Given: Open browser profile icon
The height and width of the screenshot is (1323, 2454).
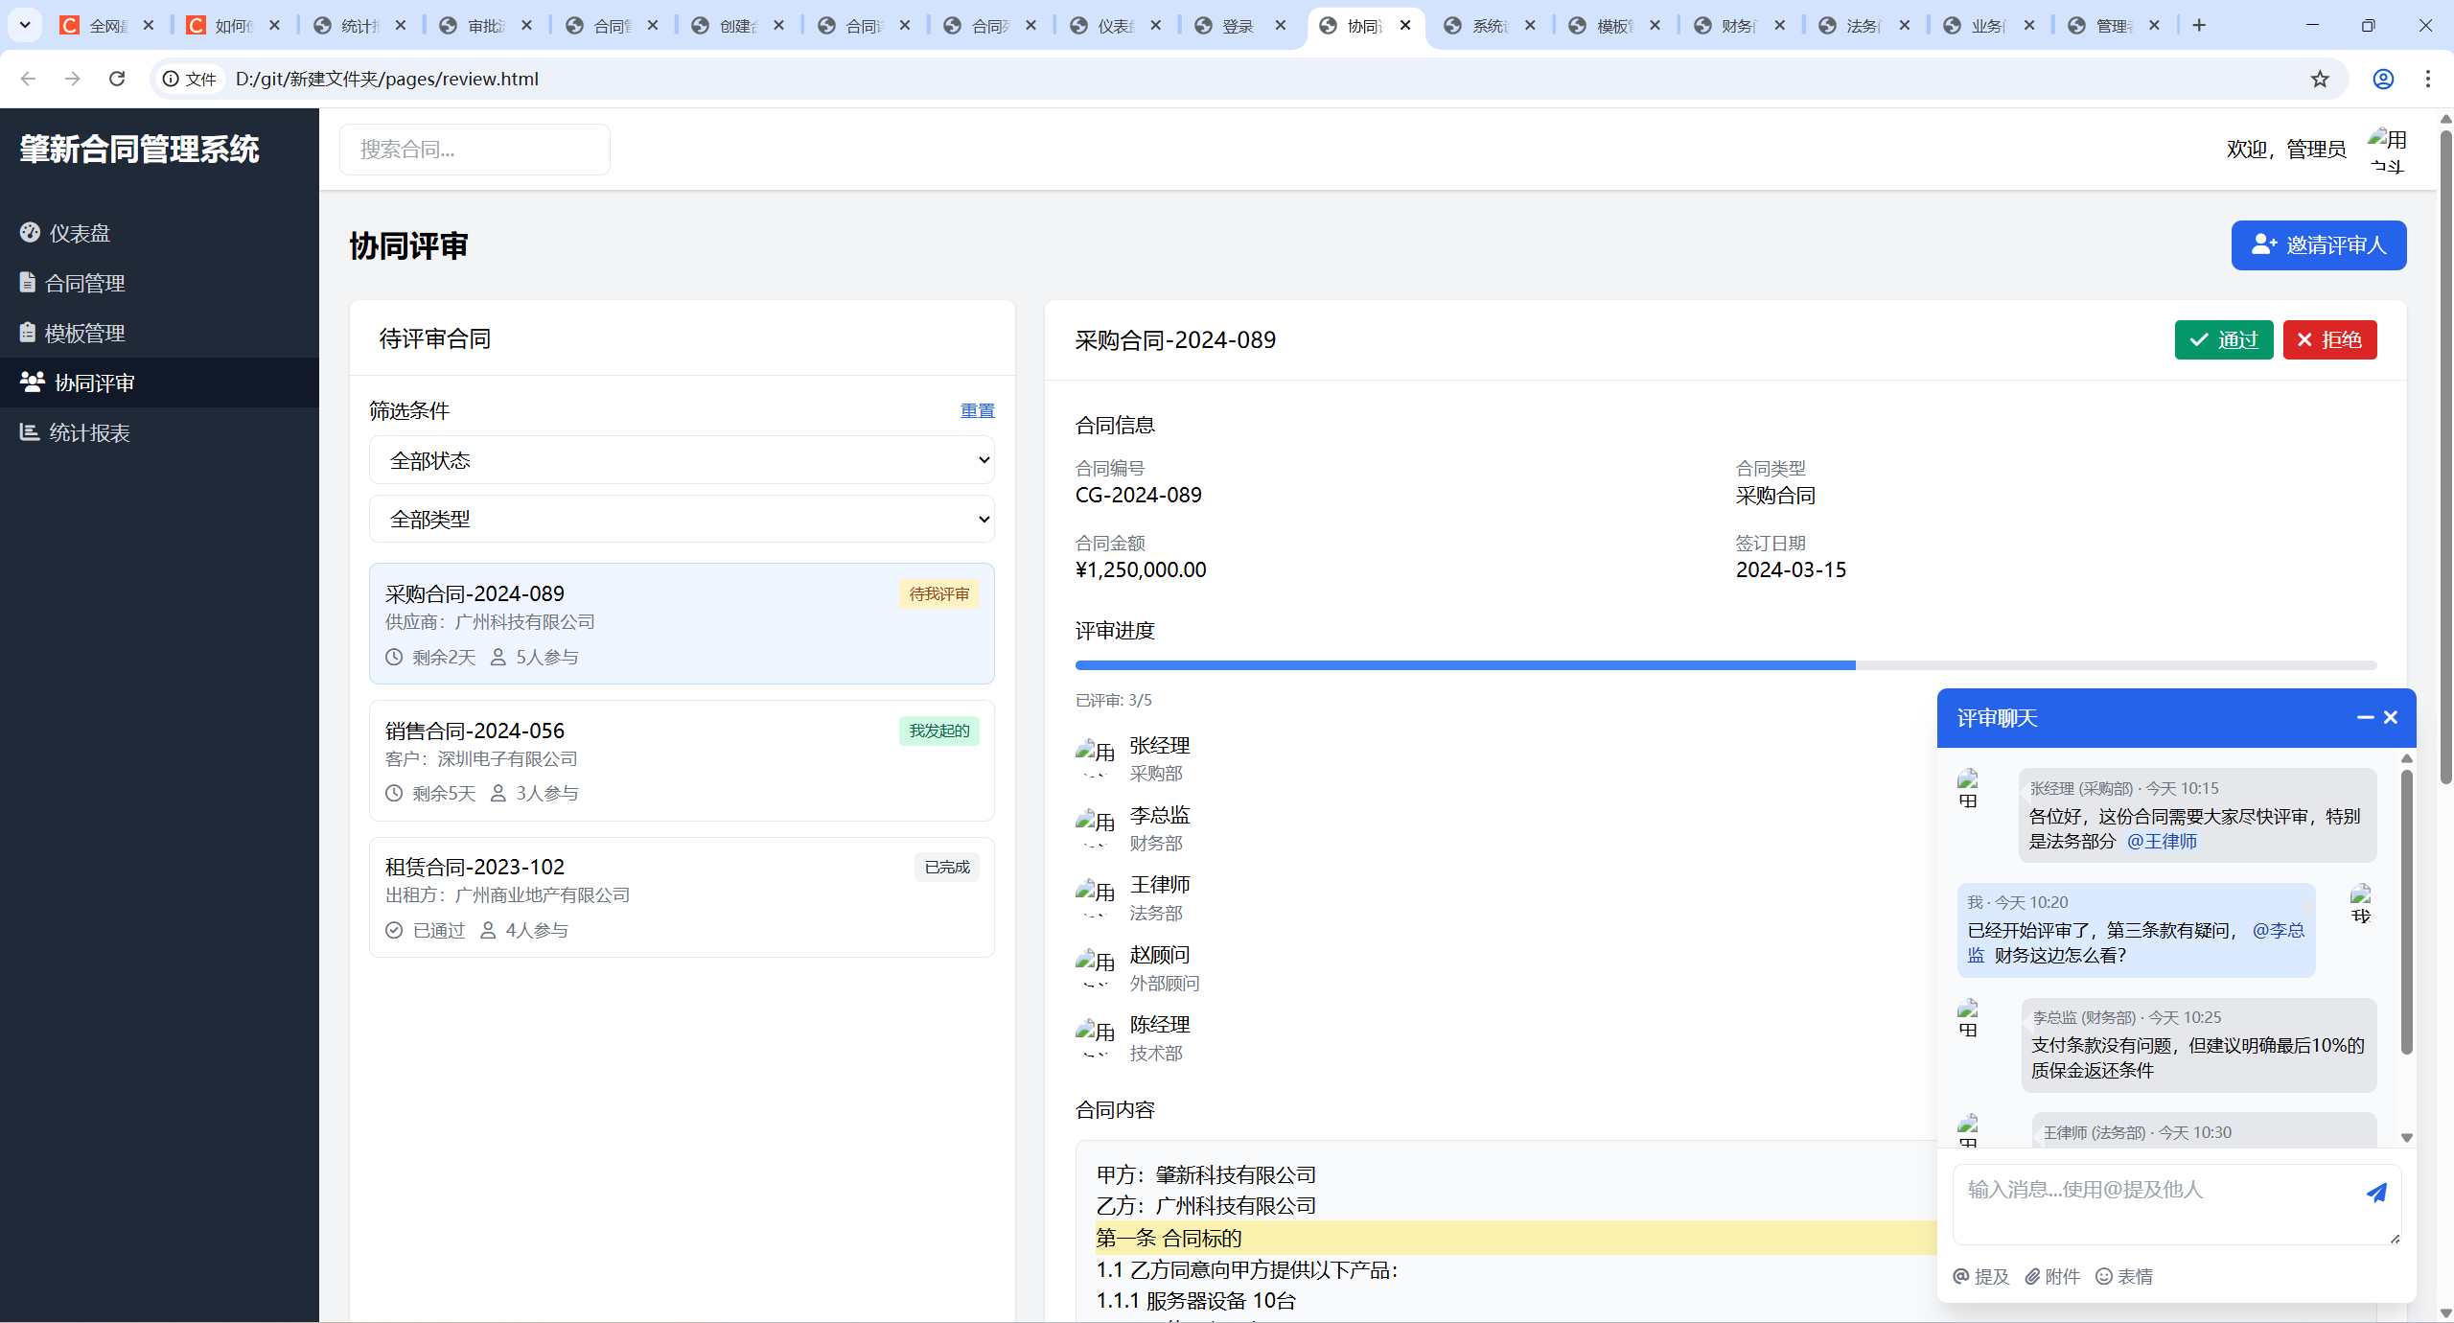Looking at the screenshot, I should [2383, 79].
